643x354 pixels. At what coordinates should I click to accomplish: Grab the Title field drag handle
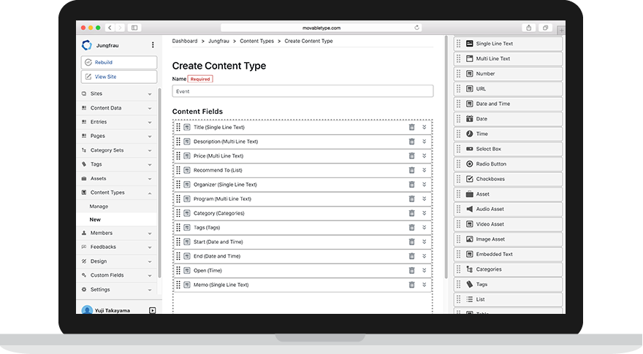pyautogui.click(x=178, y=127)
